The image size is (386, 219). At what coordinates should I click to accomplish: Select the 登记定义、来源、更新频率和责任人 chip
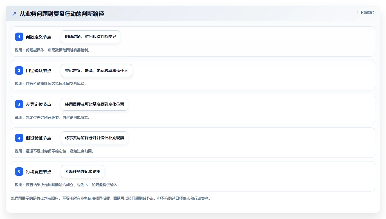click(x=96, y=70)
